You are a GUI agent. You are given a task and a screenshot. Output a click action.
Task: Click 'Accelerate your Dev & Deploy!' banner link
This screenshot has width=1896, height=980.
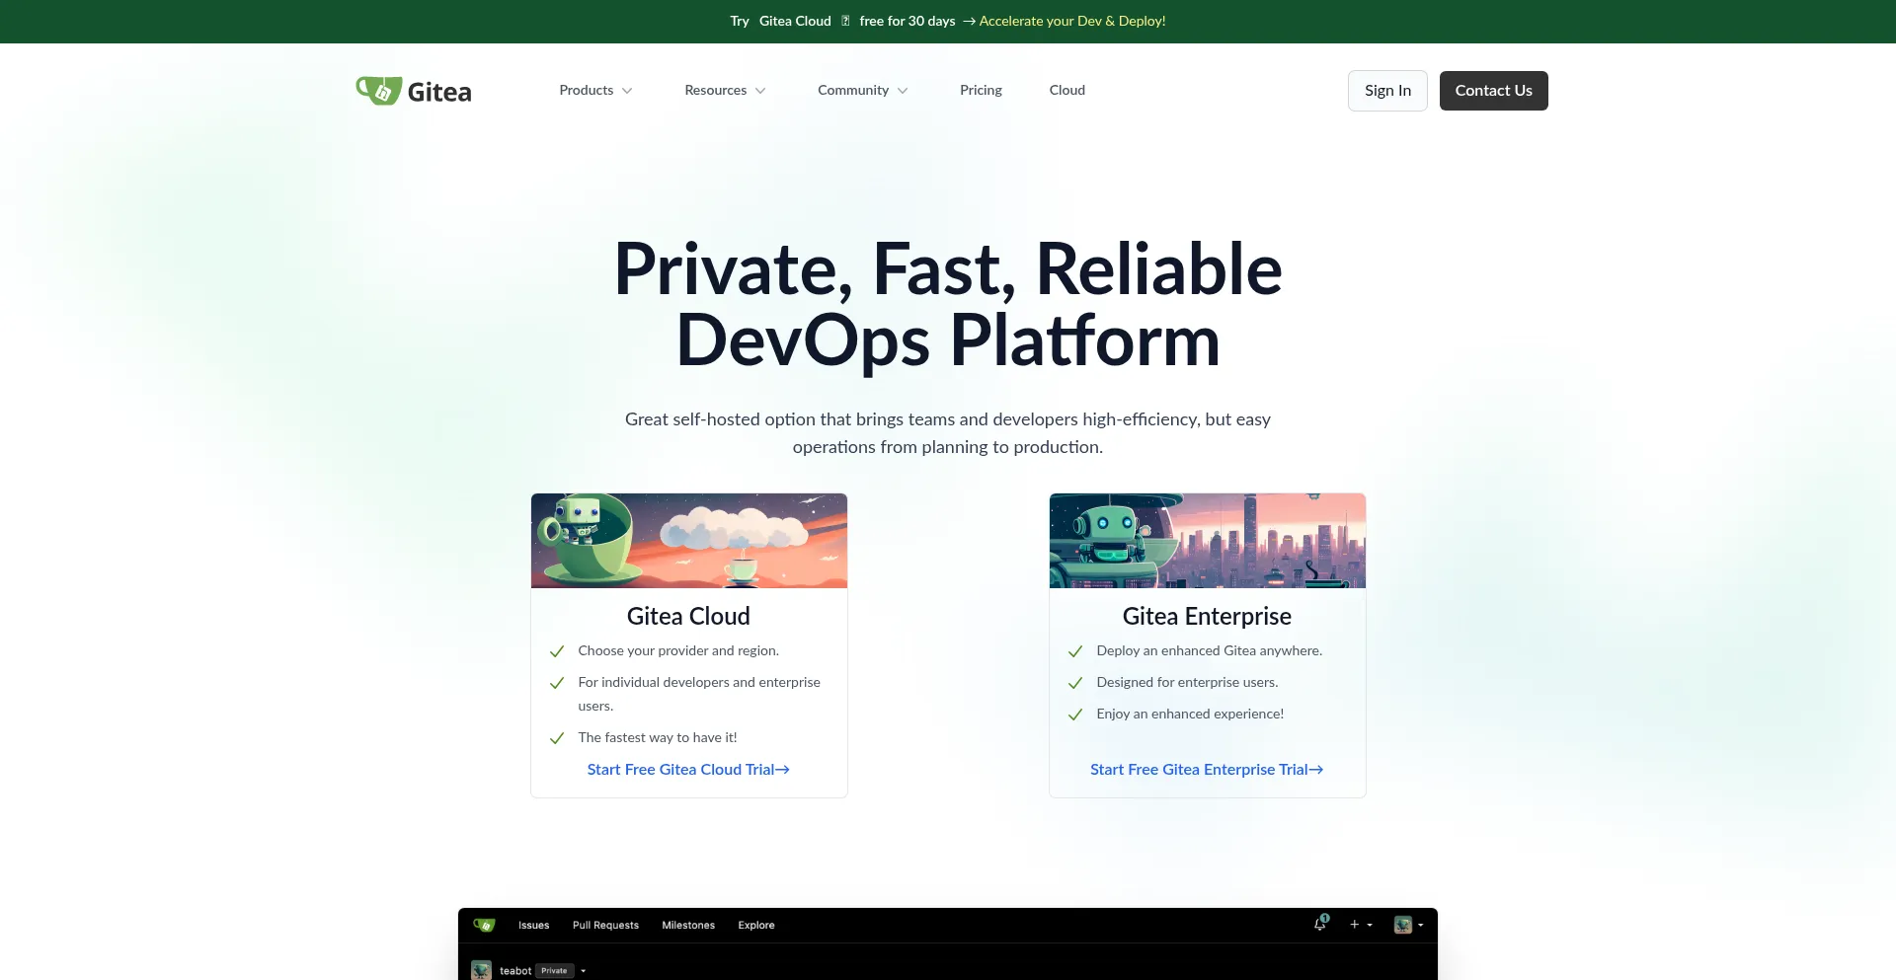point(1071,21)
